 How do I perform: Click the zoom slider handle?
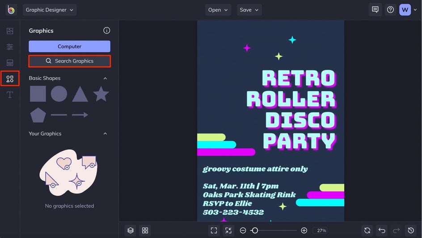click(x=254, y=230)
